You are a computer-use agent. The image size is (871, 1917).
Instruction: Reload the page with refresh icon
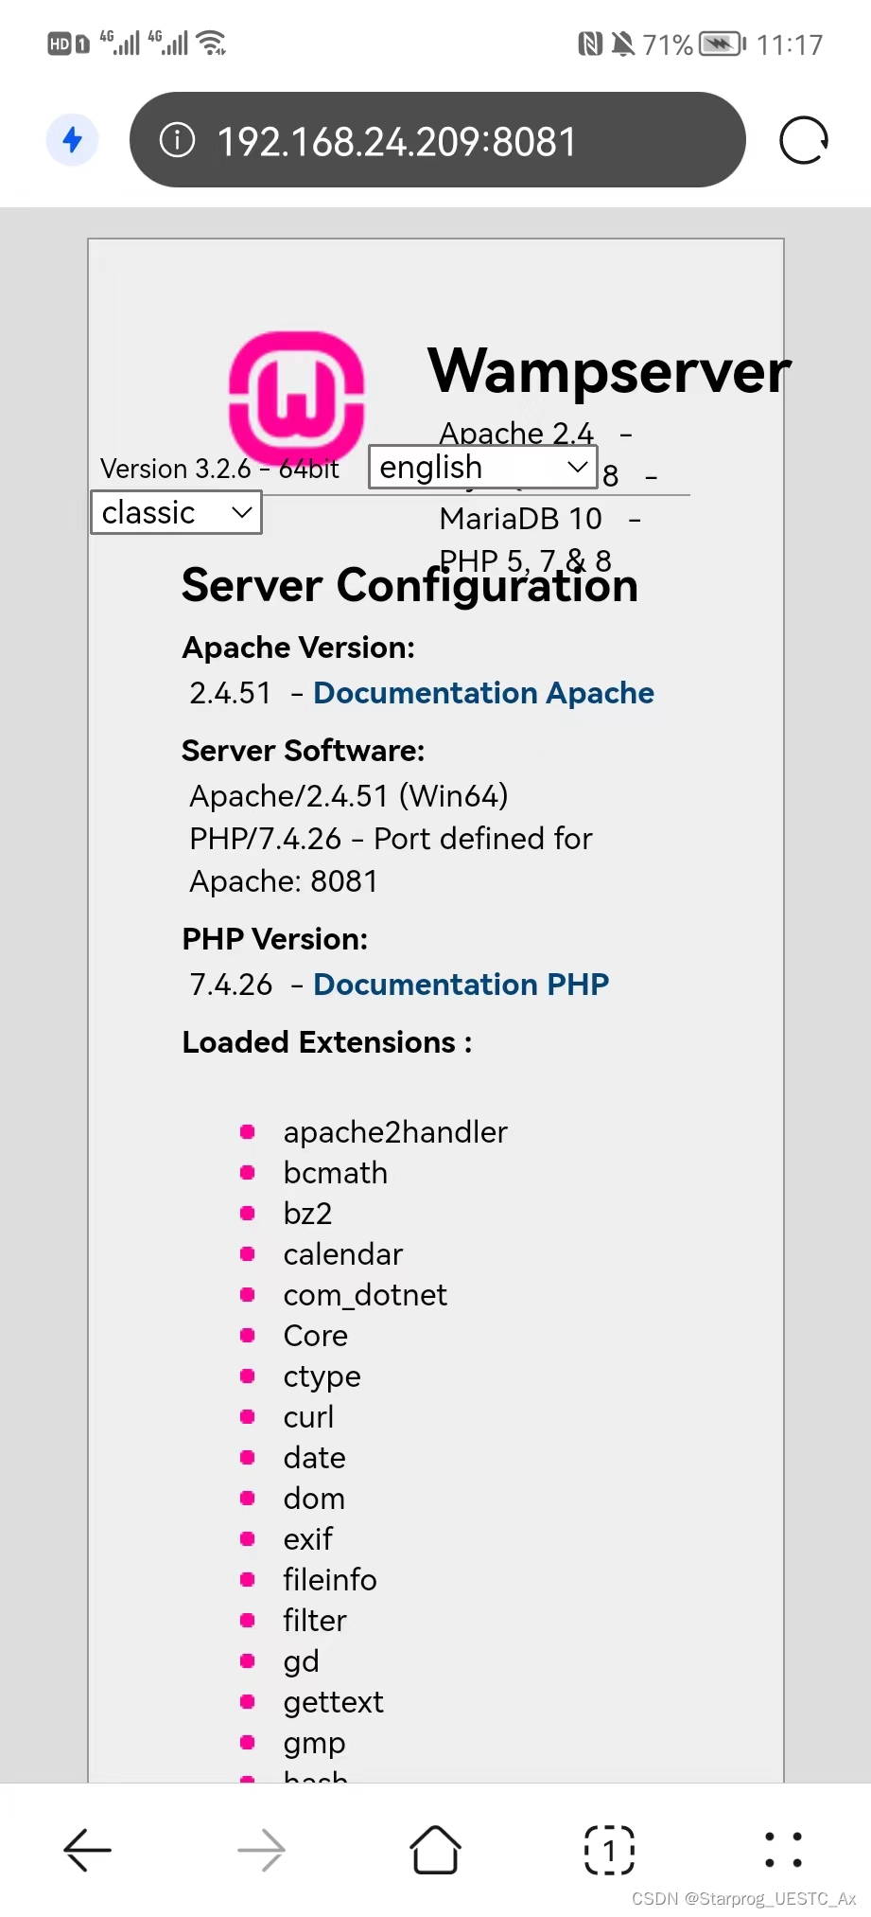click(804, 140)
